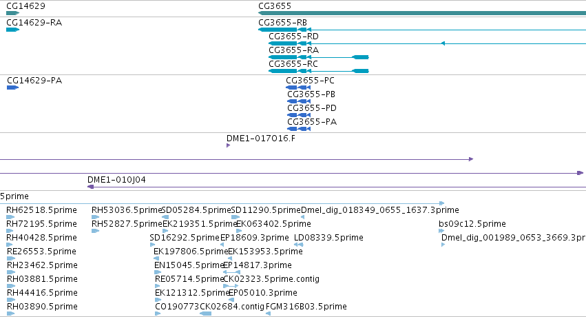Select the RE05714.5prime EST arrow
Image resolution: width=586 pixels, height=317 pixels.
[x=157, y=286]
